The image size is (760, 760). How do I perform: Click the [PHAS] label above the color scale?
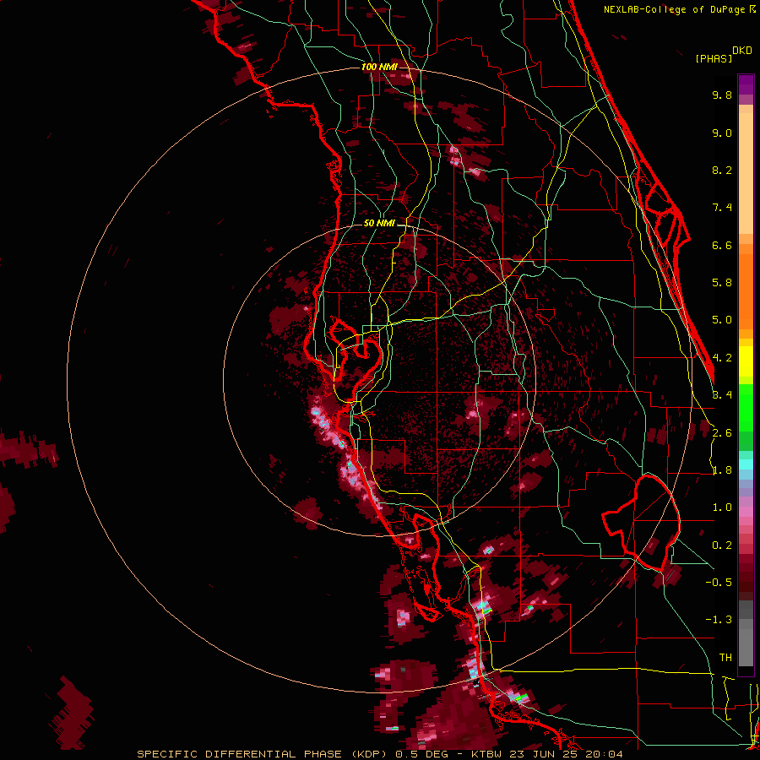coord(714,58)
